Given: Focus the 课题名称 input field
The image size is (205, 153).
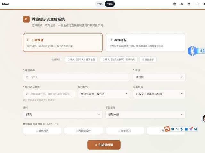Looking at the screenshot, I should click(x=76, y=77).
